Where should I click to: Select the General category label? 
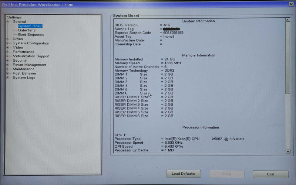[x=19, y=22]
